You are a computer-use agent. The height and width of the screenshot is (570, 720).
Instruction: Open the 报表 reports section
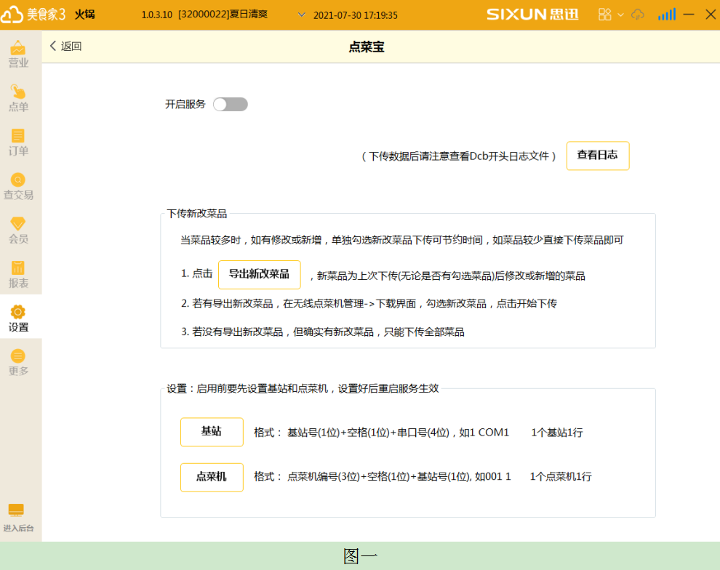[18, 274]
